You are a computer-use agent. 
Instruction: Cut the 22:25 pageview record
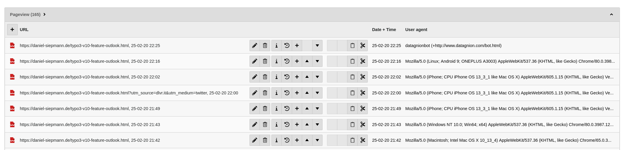pos(363,46)
